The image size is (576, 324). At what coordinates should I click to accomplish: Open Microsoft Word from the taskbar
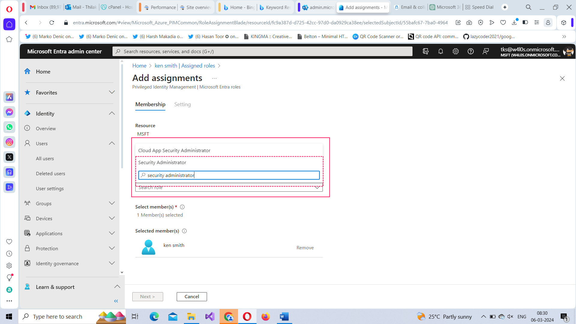tap(284, 316)
